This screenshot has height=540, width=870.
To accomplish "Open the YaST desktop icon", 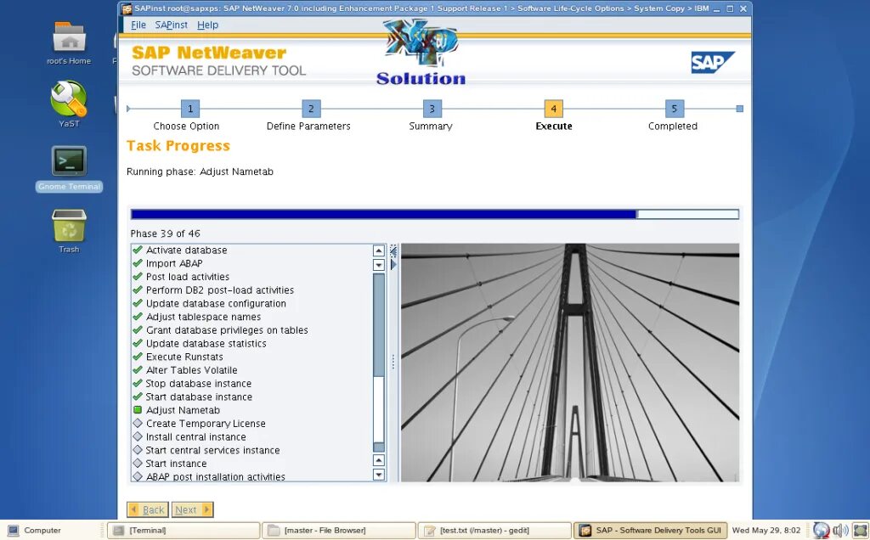I will (x=69, y=104).
